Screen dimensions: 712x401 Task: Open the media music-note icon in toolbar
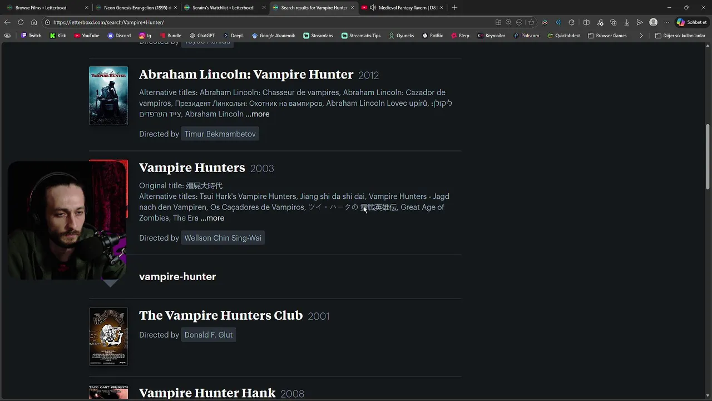tap(600, 22)
